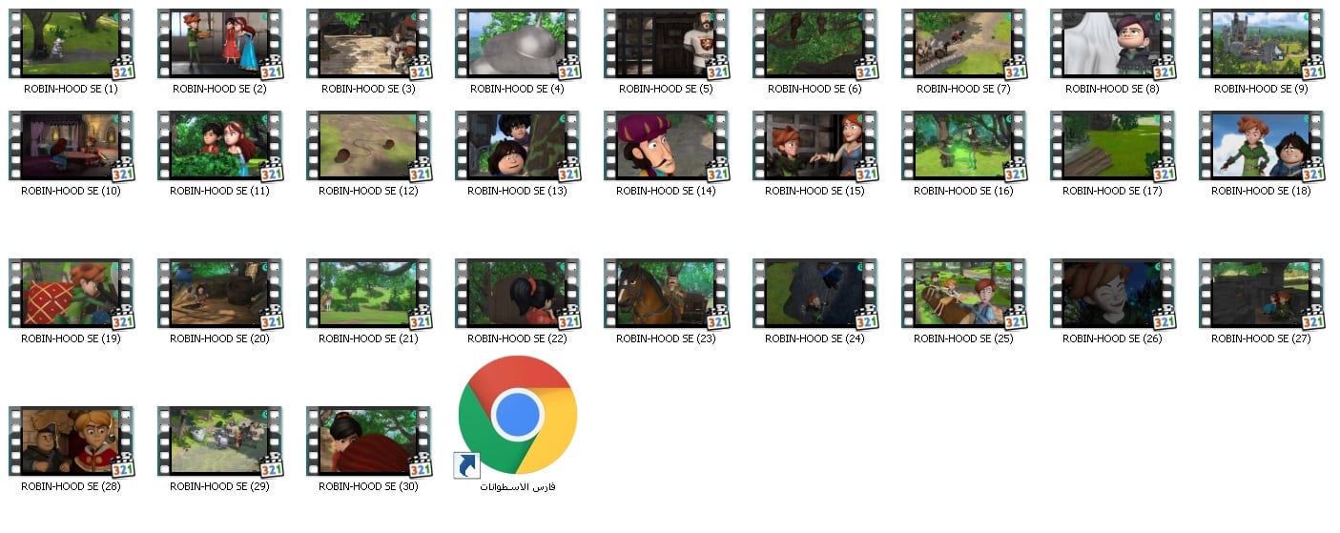Click the ROBIN-HOOD SE (28) file name label

coord(71,486)
